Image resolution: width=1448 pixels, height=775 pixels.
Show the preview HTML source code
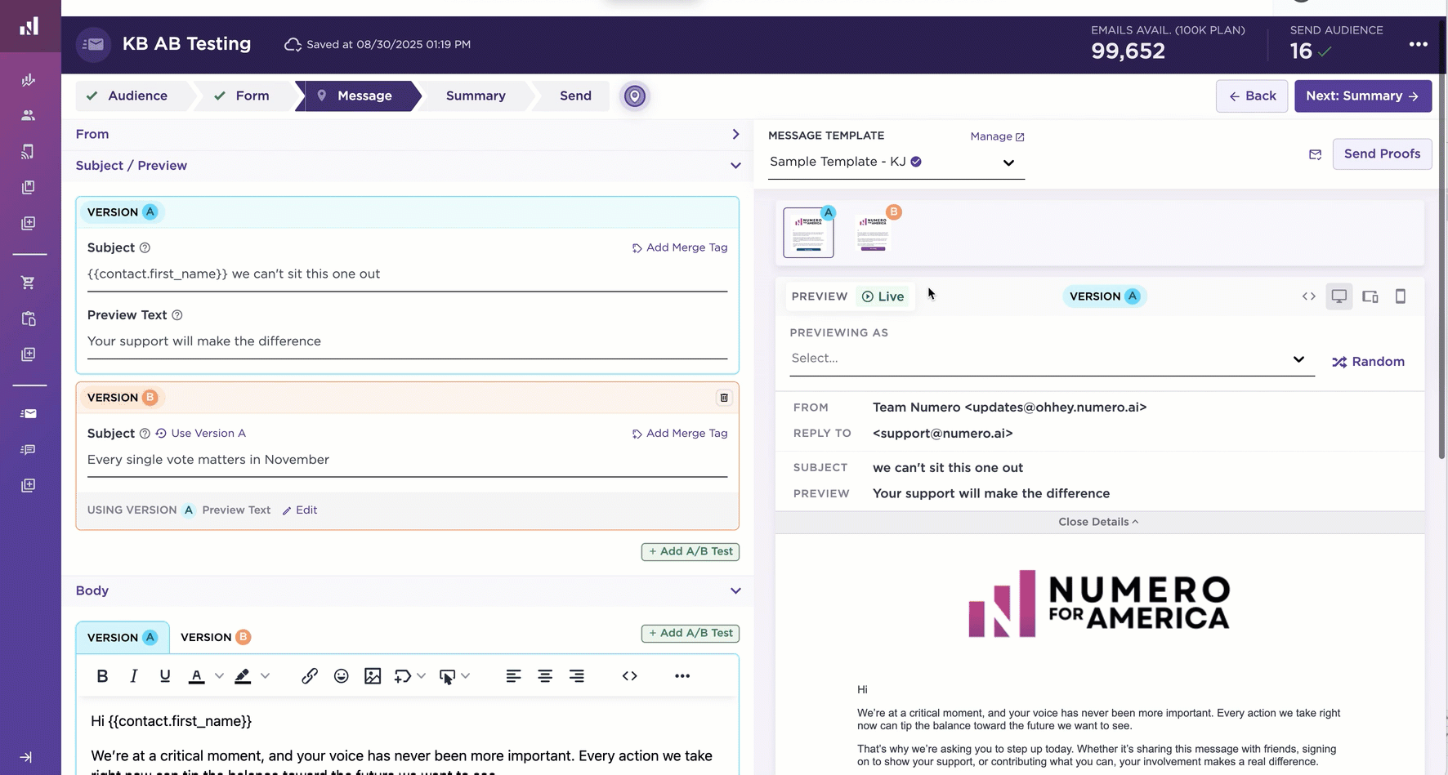(1309, 296)
